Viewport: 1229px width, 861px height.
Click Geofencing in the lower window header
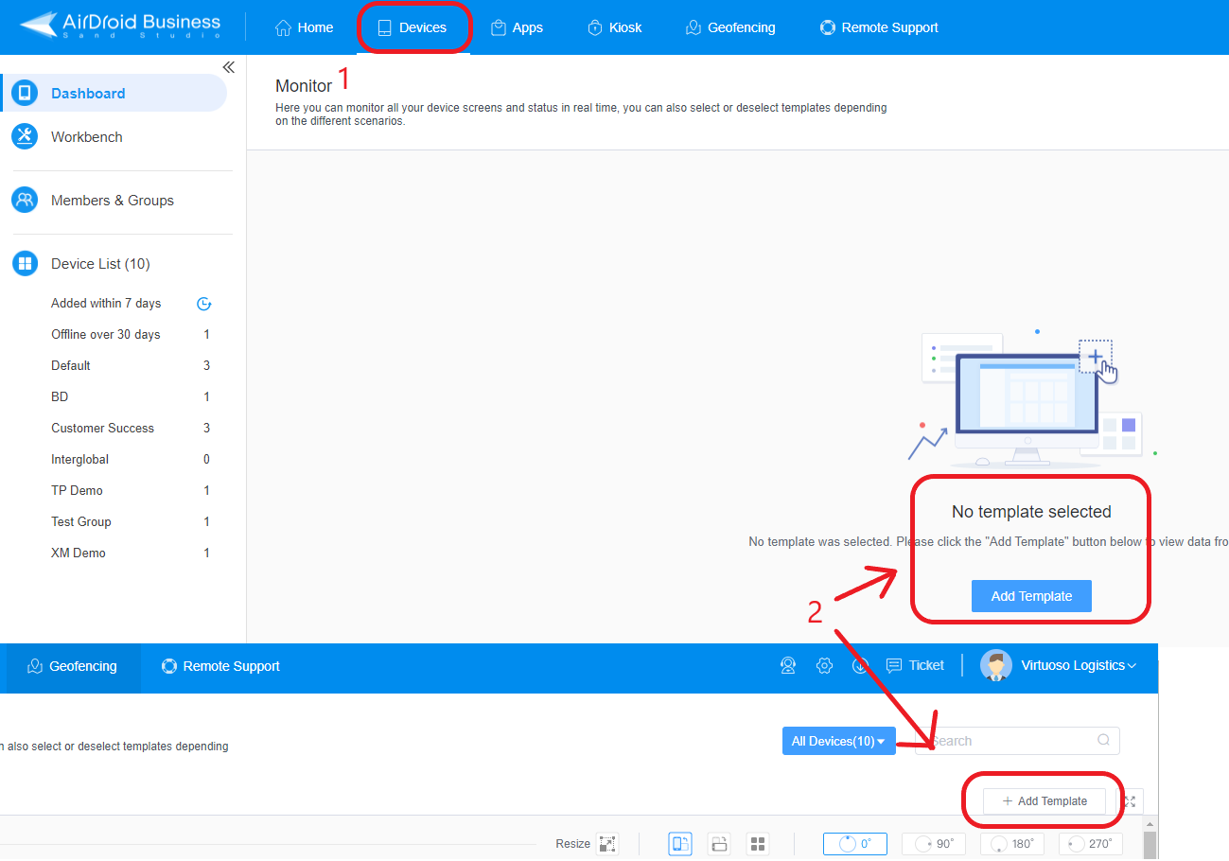coord(73,666)
